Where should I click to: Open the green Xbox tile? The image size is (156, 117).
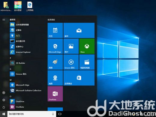point(87,46)
